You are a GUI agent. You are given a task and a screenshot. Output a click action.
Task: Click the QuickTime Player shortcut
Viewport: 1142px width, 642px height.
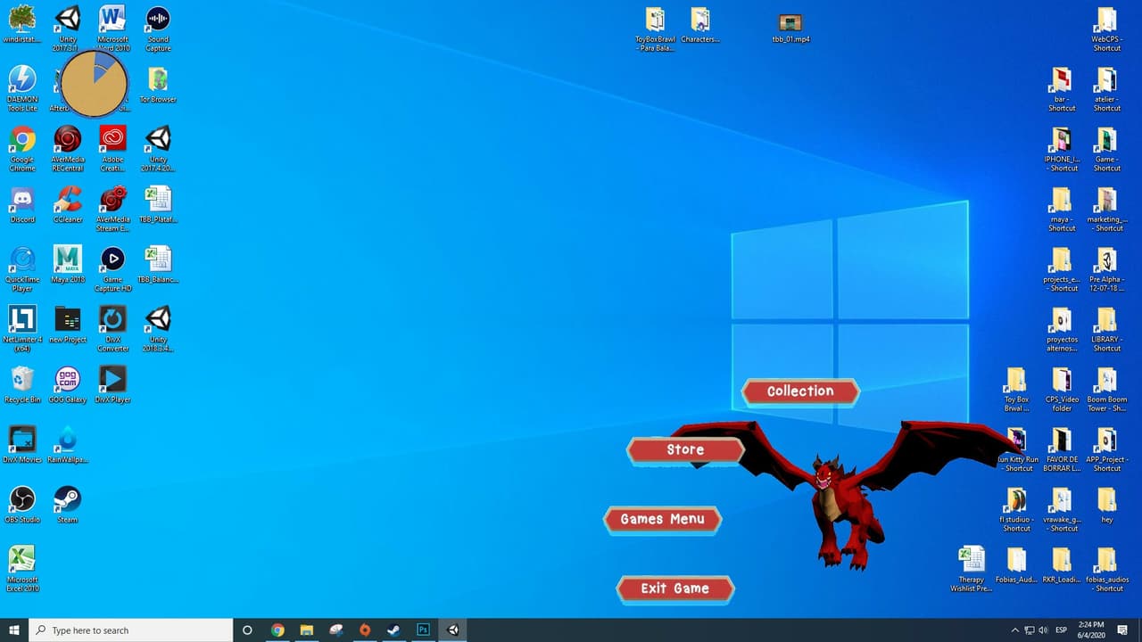(x=21, y=269)
